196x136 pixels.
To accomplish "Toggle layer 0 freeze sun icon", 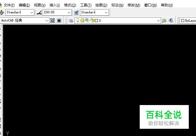I will (x=82, y=21).
